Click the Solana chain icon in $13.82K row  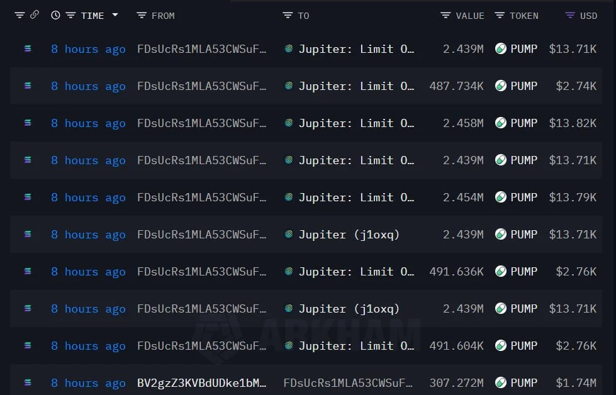(27, 123)
